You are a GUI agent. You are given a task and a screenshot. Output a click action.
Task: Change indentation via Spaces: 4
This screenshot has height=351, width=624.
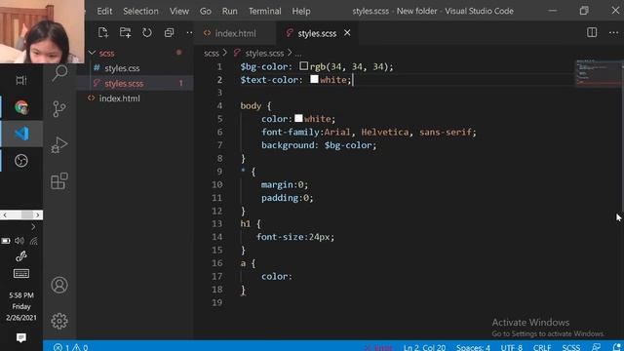473,347
